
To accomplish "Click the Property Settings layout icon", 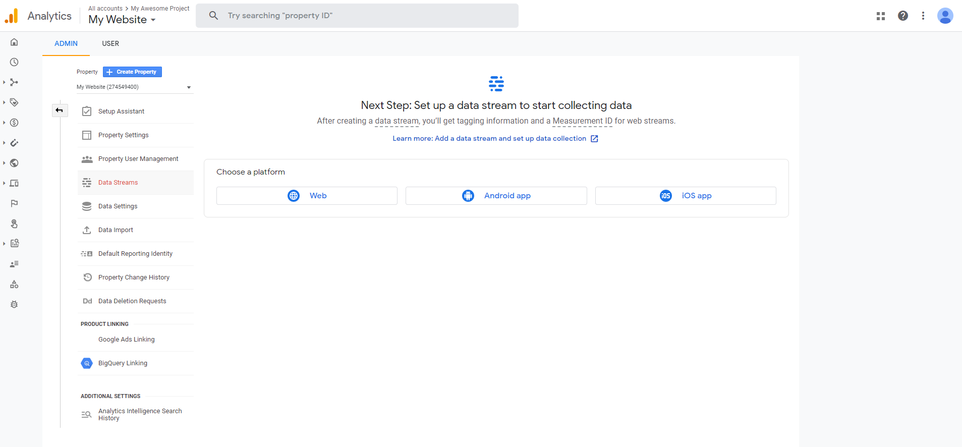I will [x=87, y=135].
